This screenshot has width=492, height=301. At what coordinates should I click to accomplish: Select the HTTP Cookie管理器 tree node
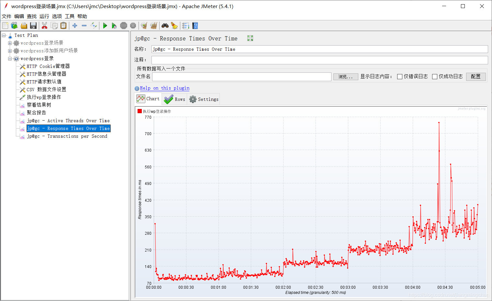[x=48, y=66]
